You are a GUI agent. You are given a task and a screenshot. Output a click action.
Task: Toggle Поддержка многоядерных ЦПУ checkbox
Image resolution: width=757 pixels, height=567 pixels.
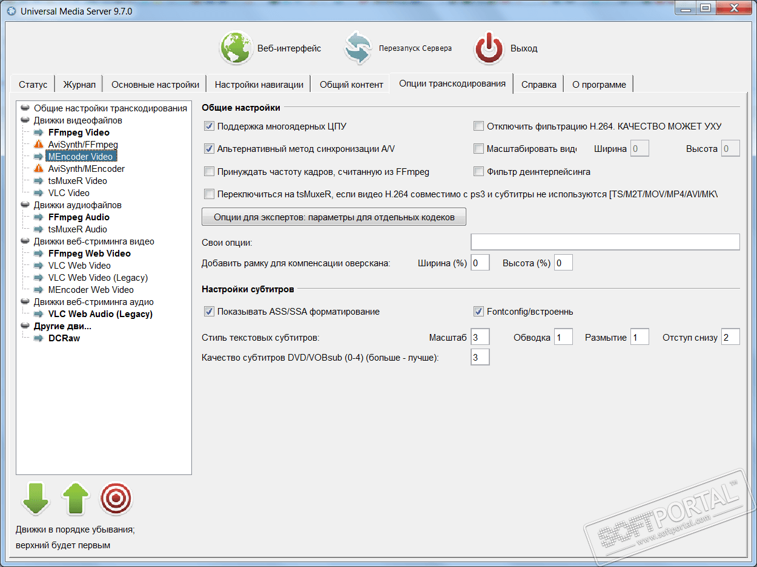209,126
